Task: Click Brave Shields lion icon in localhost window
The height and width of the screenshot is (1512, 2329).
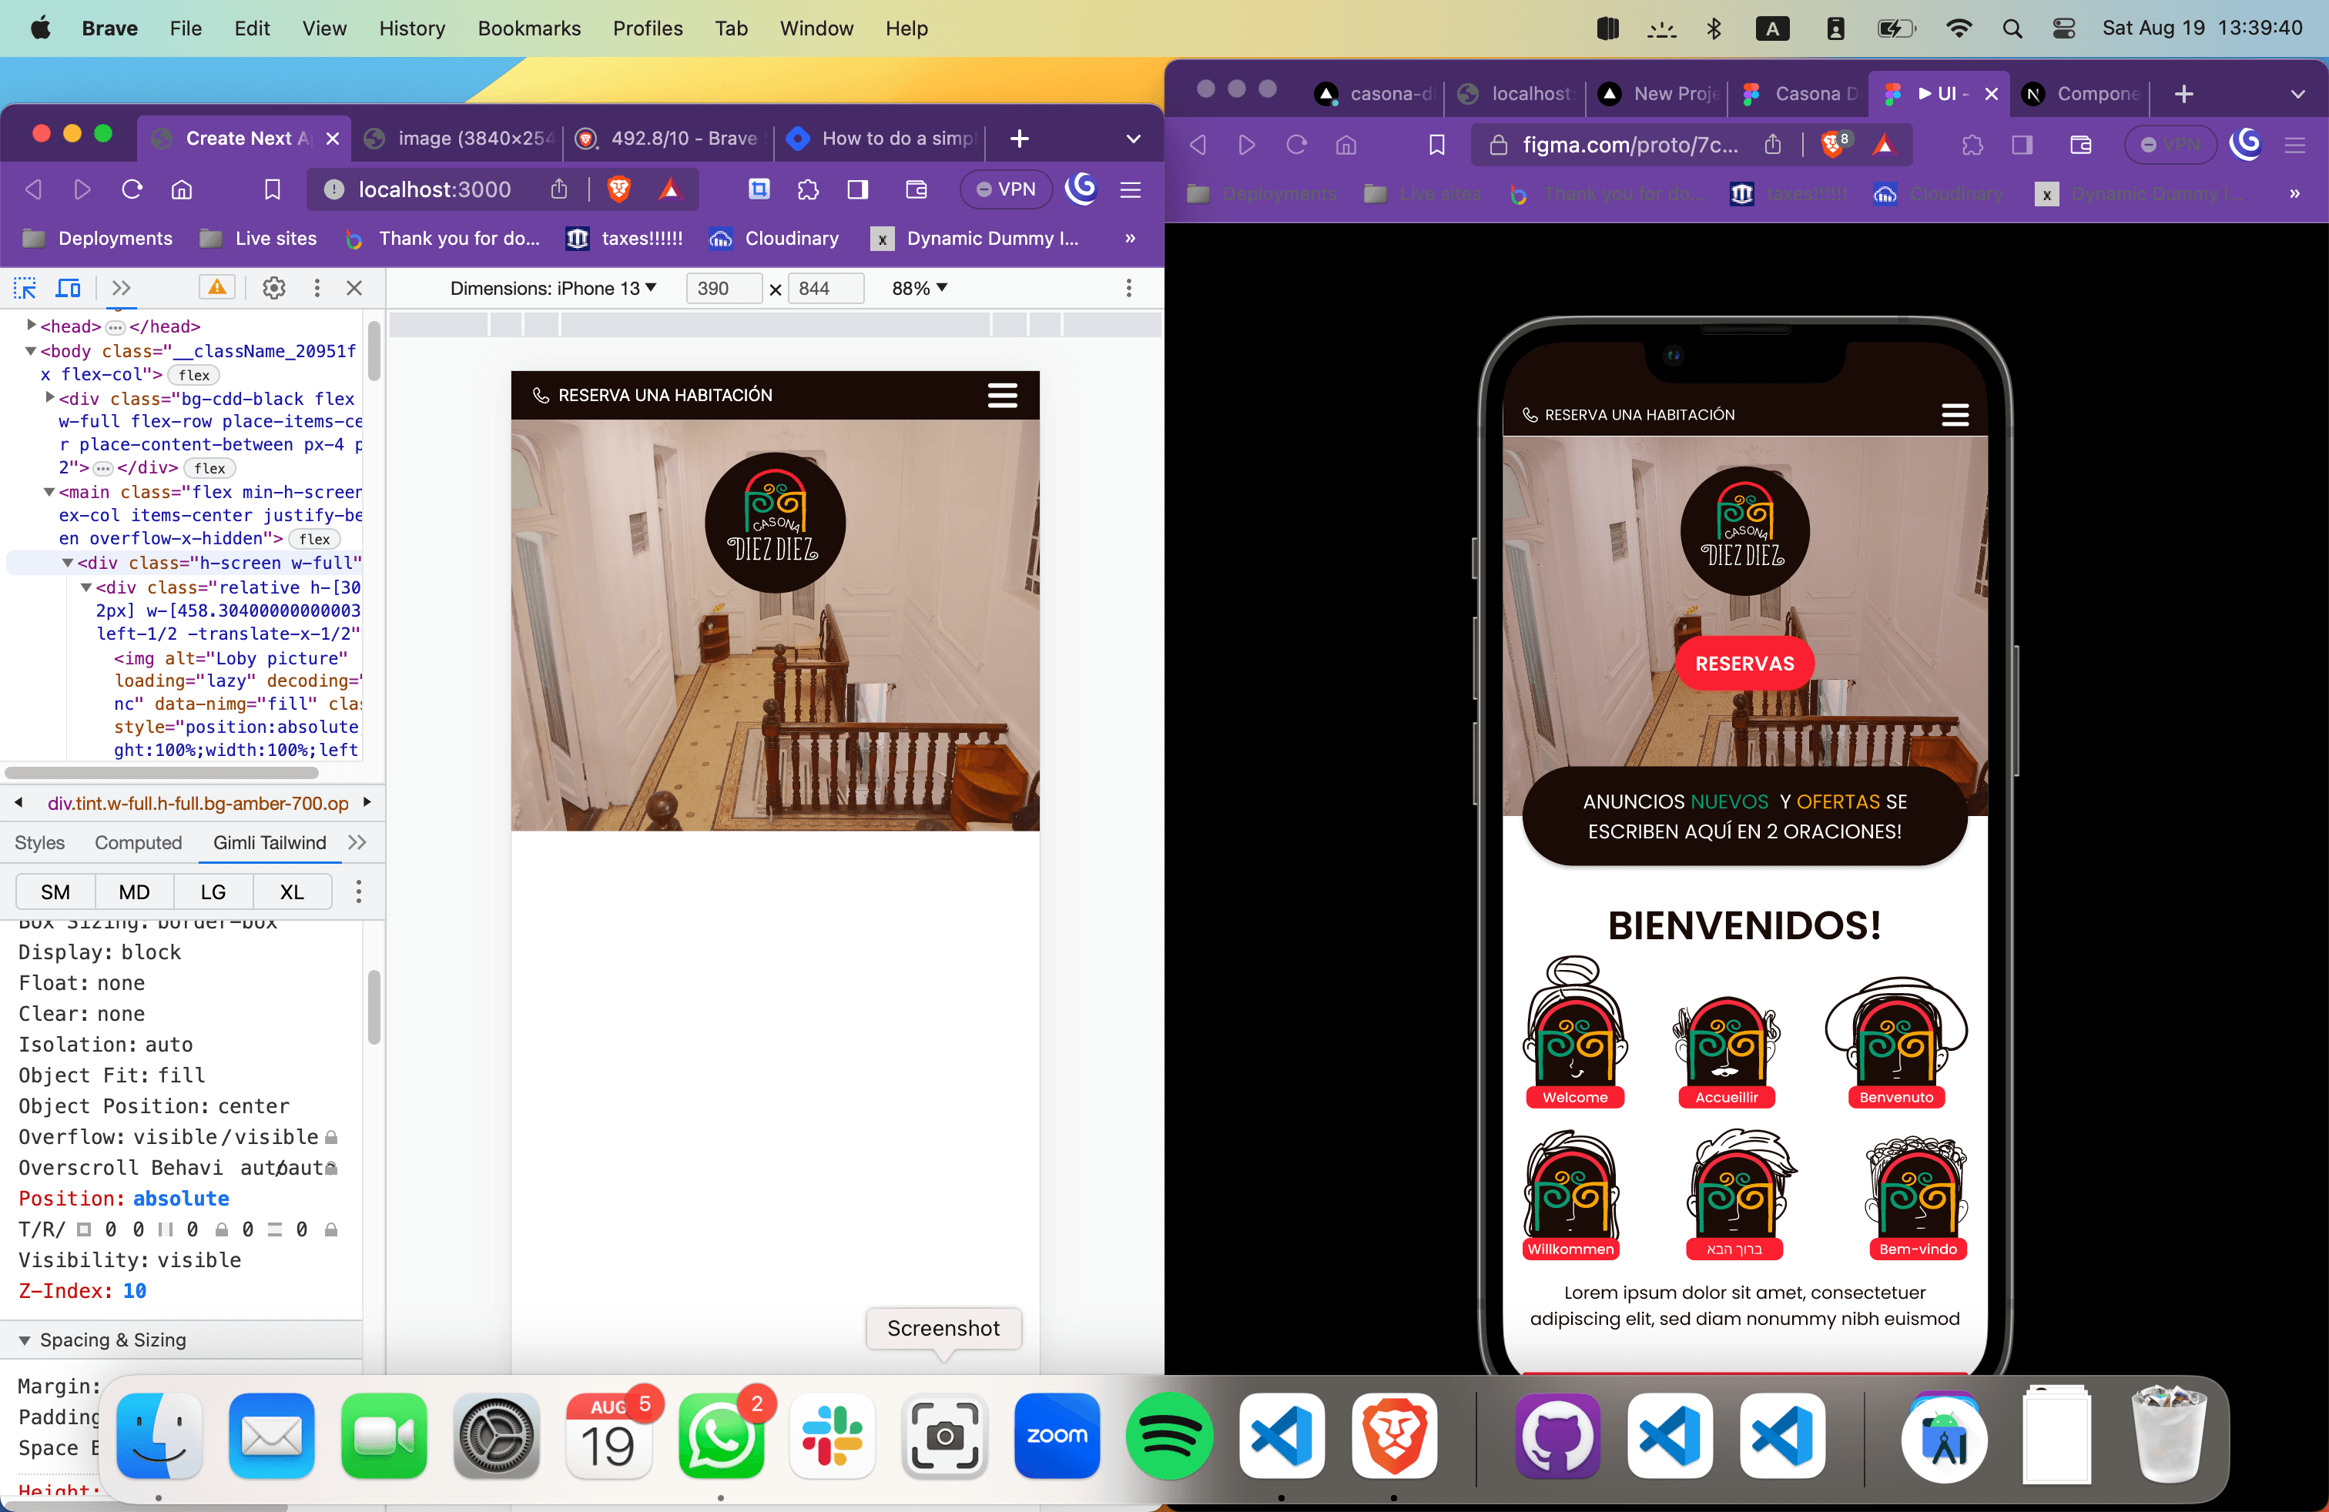Action: pos(618,189)
